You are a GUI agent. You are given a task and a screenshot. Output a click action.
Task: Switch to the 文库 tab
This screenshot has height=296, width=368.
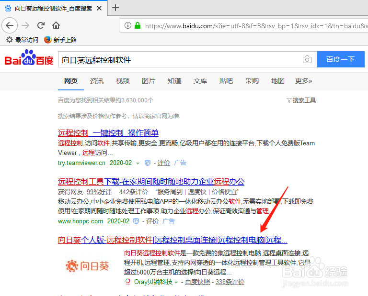click(200, 81)
